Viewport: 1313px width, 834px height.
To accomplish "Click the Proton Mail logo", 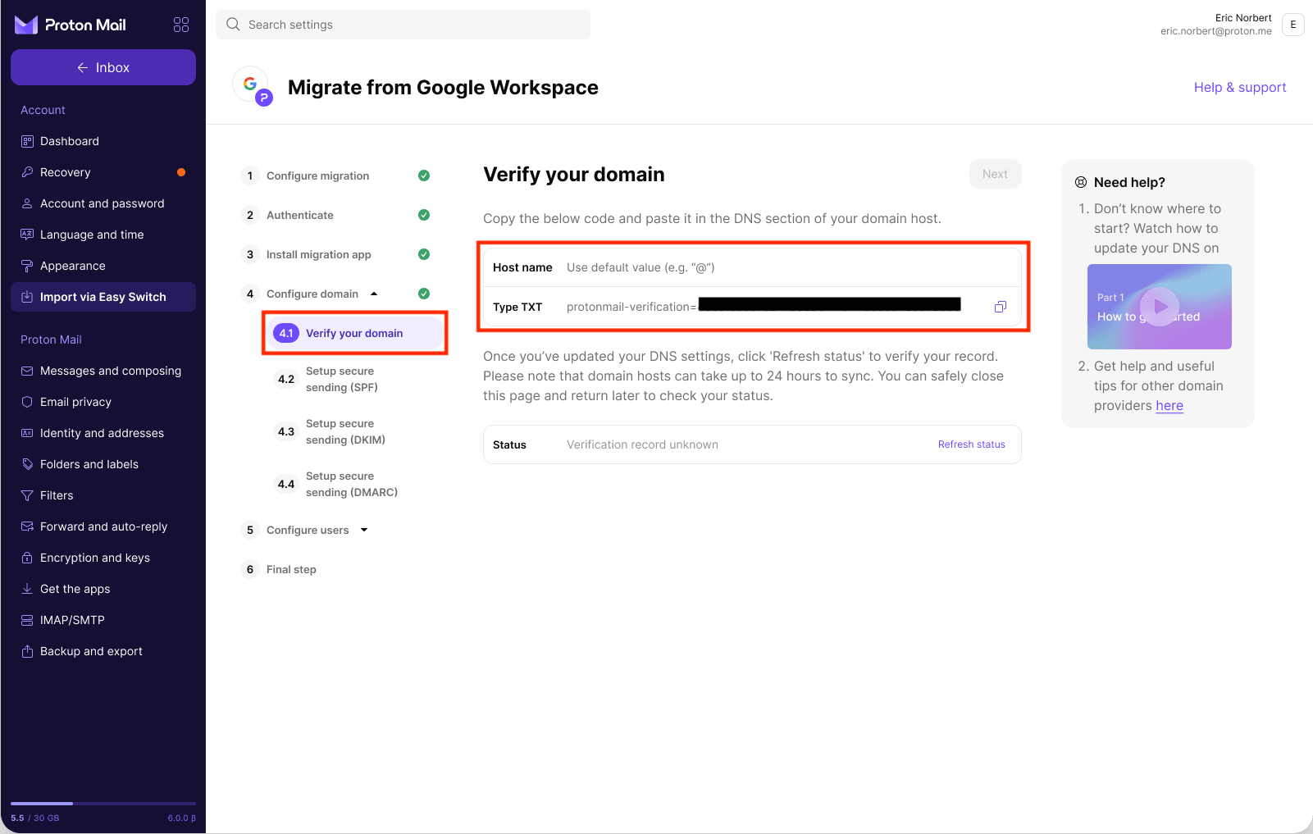I will 71,25.
